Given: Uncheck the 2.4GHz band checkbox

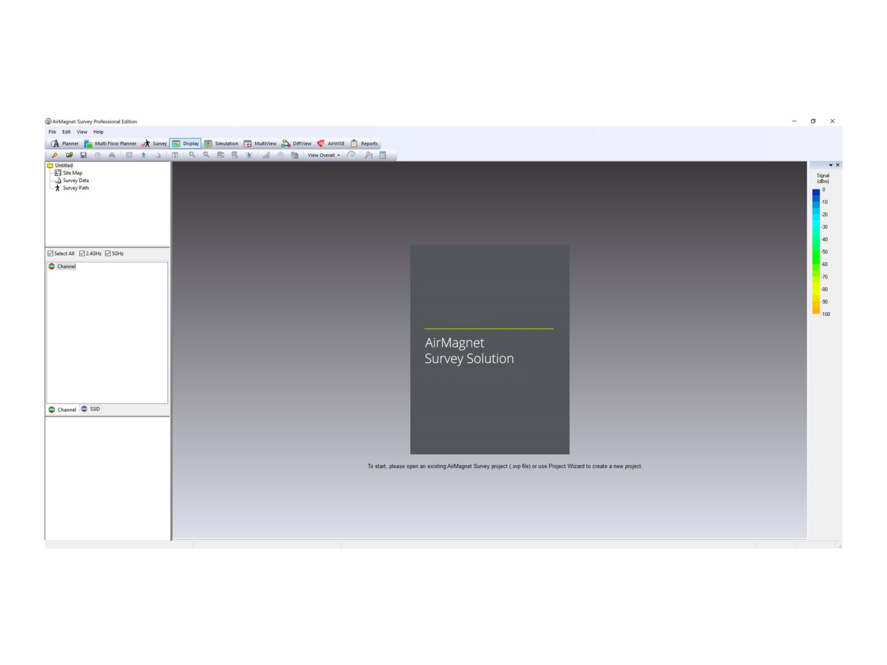Looking at the screenshot, I should 82,254.
